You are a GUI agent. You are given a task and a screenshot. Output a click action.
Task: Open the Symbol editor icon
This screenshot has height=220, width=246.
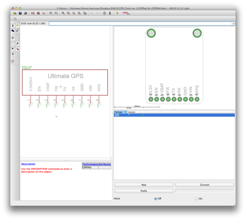point(44,13)
